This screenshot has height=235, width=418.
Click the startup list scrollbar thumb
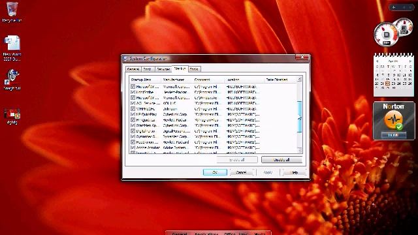(300, 117)
